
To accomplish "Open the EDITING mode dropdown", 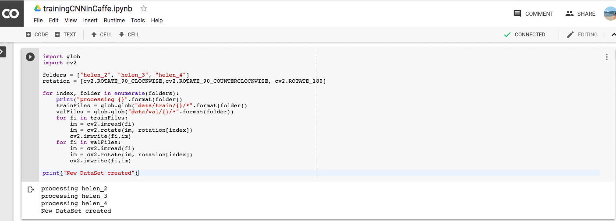I will [x=582, y=35].
